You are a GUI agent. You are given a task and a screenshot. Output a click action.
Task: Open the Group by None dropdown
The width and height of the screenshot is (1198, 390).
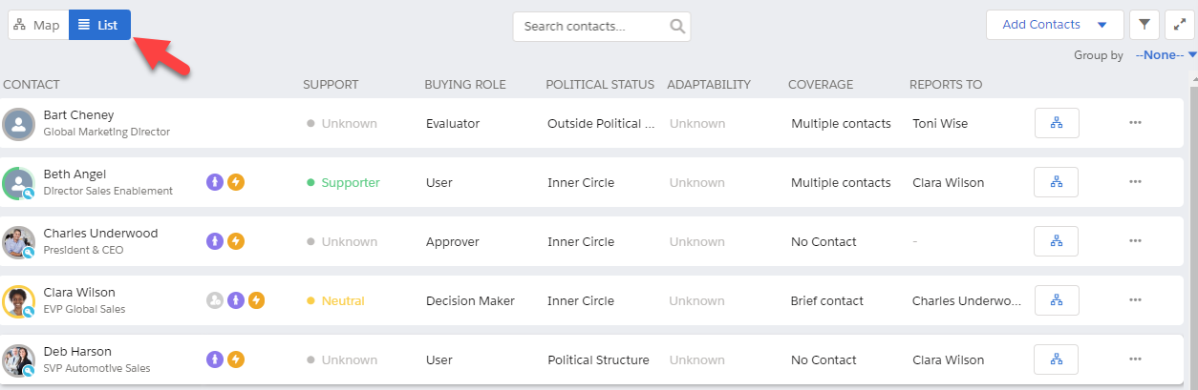1166,55
